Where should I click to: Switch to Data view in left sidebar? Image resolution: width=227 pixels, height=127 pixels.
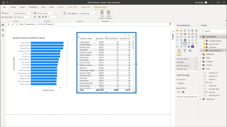[x=3, y=30]
